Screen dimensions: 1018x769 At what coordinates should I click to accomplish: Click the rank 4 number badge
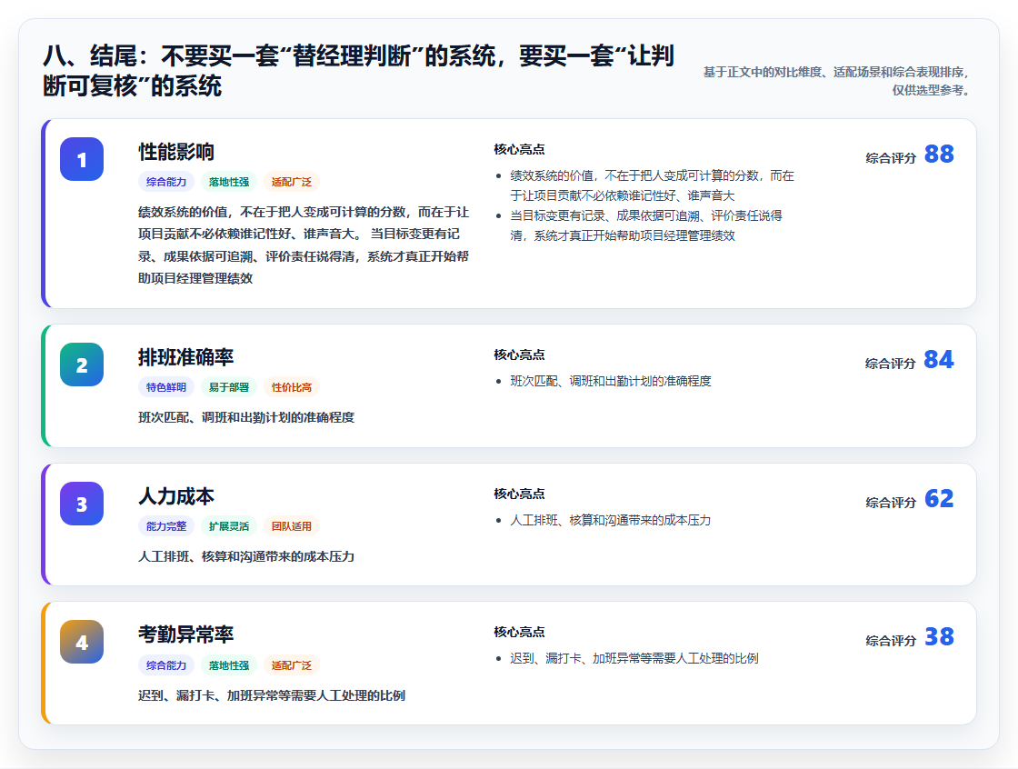tap(82, 642)
